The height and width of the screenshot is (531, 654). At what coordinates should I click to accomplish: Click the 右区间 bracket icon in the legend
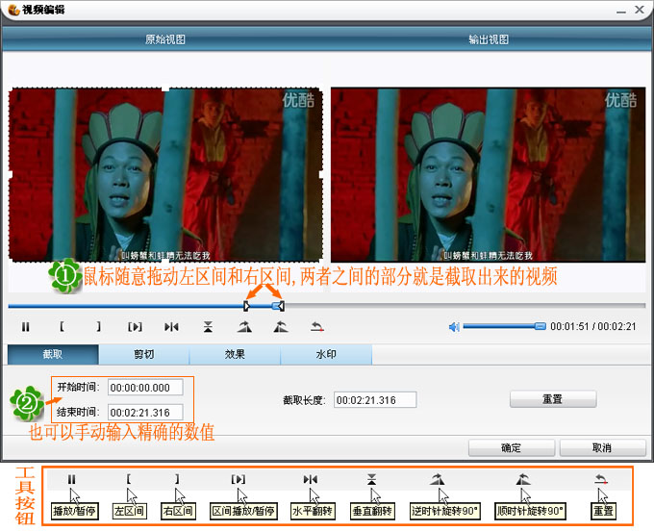(177, 479)
